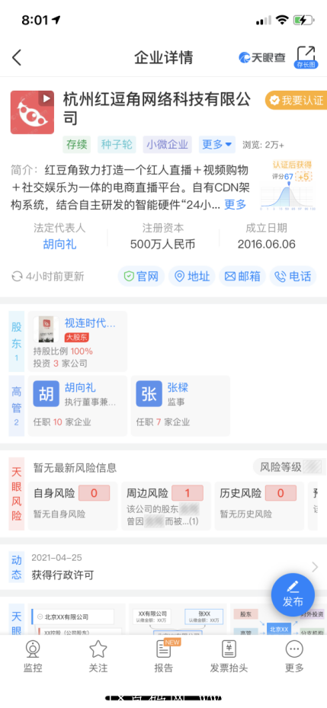The height and width of the screenshot is (708, 327).
Task: Open the 邮箱 email button
Action: (242, 277)
